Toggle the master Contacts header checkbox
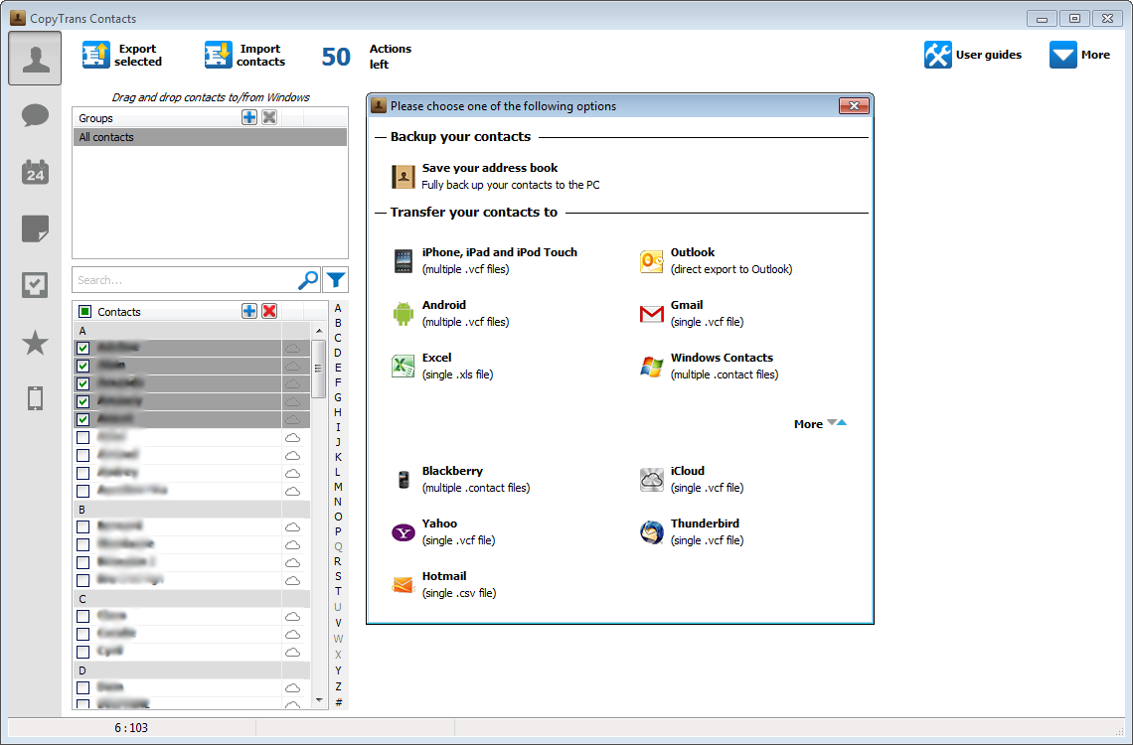Image resolution: width=1133 pixels, height=745 pixels. click(x=85, y=311)
